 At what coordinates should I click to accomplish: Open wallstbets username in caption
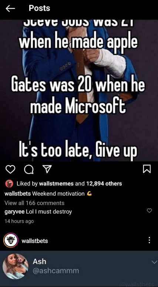(17, 194)
